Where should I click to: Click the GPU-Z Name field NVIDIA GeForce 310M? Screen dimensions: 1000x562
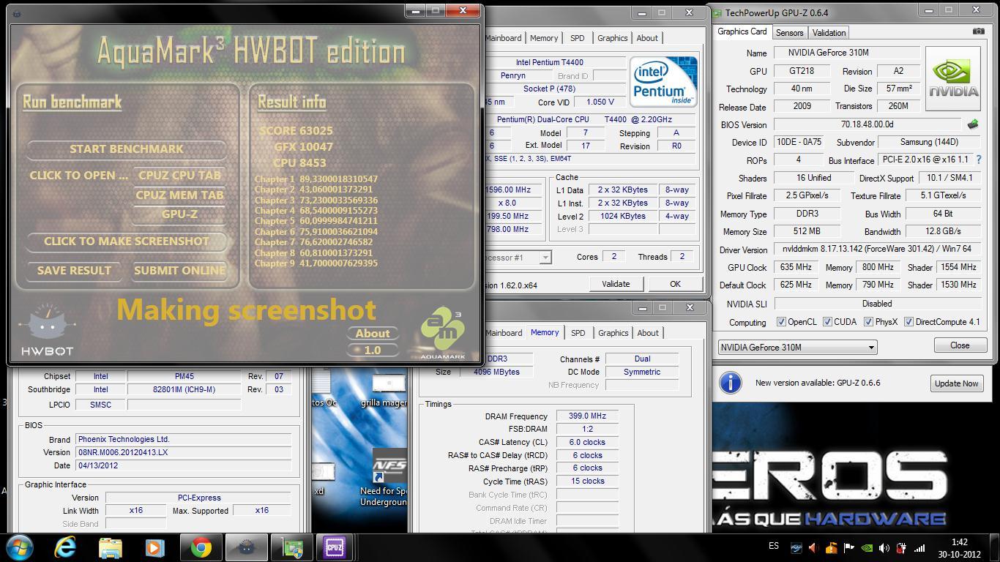[846, 53]
